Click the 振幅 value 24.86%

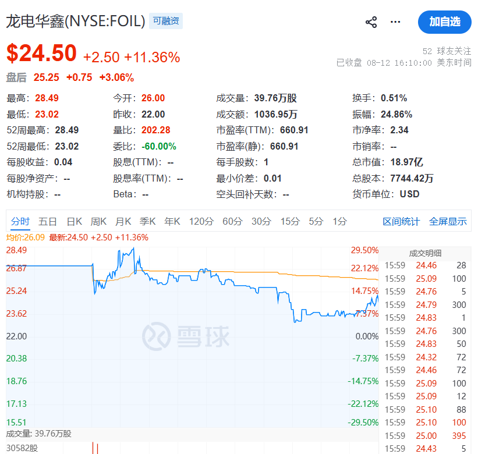pos(396,114)
